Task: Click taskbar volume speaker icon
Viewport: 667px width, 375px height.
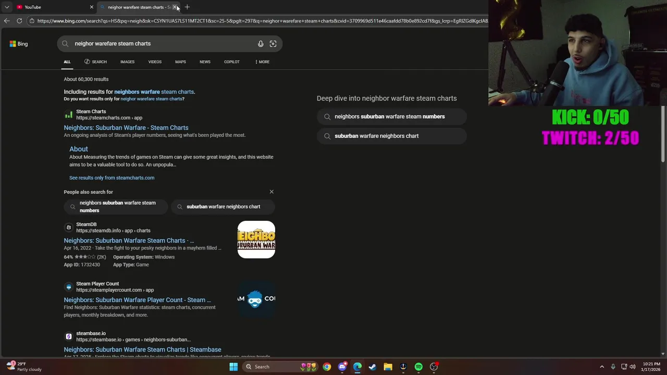Action: (632, 367)
